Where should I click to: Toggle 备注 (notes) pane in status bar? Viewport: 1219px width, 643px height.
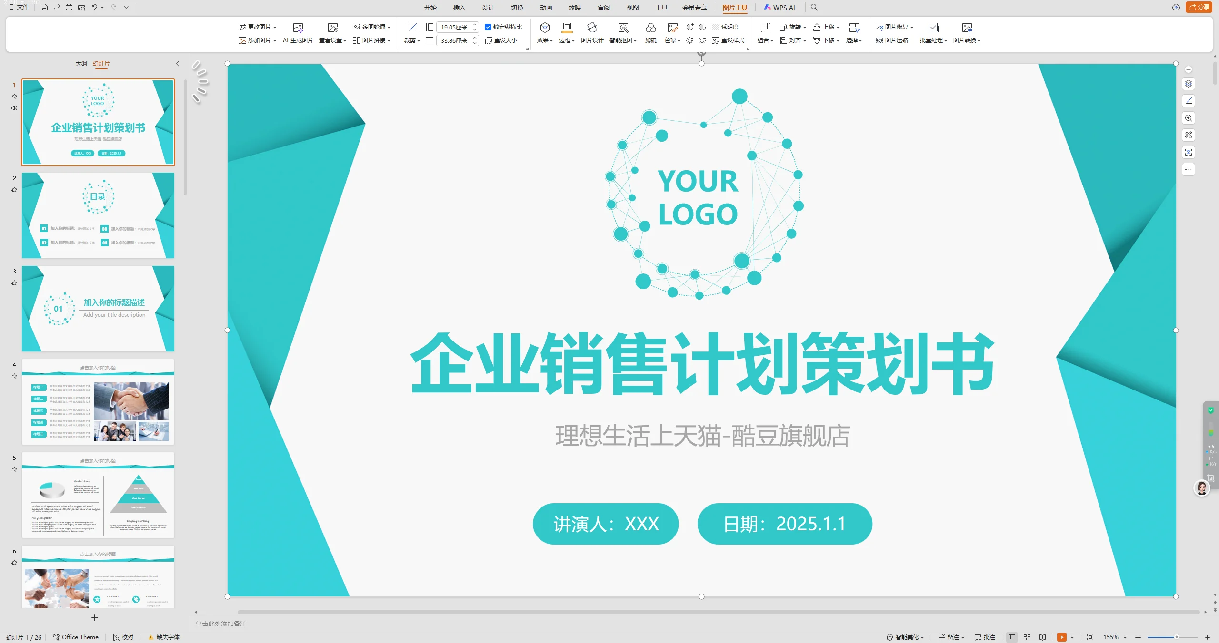coord(951,637)
